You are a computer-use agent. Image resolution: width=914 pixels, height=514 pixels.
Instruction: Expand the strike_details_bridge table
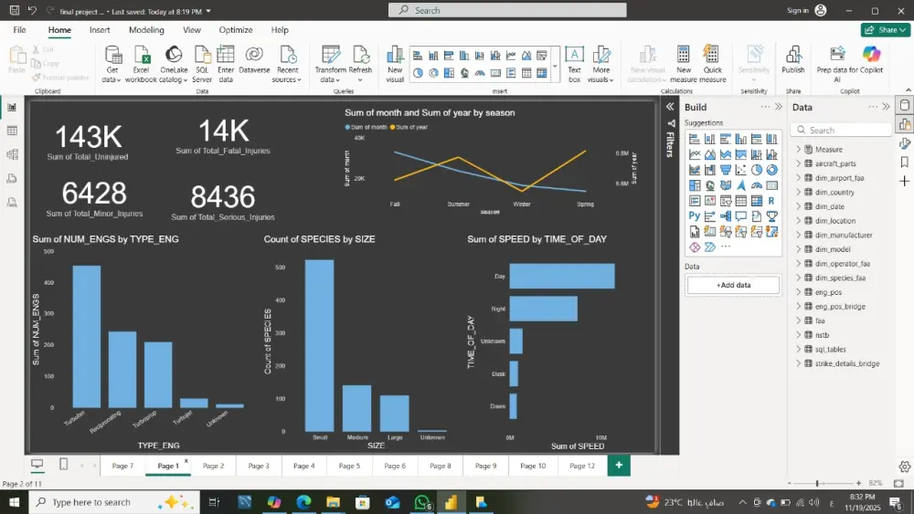pyautogui.click(x=799, y=363)
